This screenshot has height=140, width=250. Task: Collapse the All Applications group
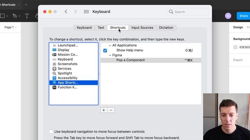(x=110, y=45)
